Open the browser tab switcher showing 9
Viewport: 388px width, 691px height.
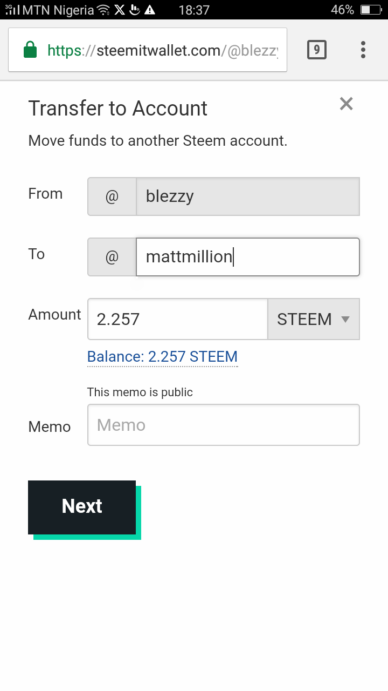(316, 50)
